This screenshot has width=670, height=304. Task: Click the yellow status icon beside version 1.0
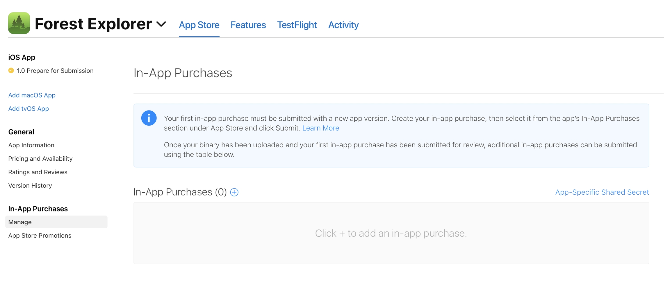[11, 70]
